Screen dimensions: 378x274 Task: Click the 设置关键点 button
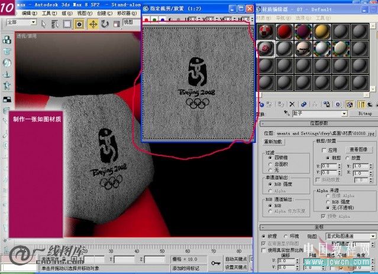click(x=236, y=268)
